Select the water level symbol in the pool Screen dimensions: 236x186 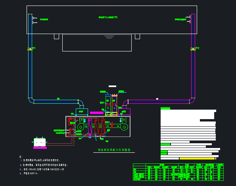(x=109, y=37)
